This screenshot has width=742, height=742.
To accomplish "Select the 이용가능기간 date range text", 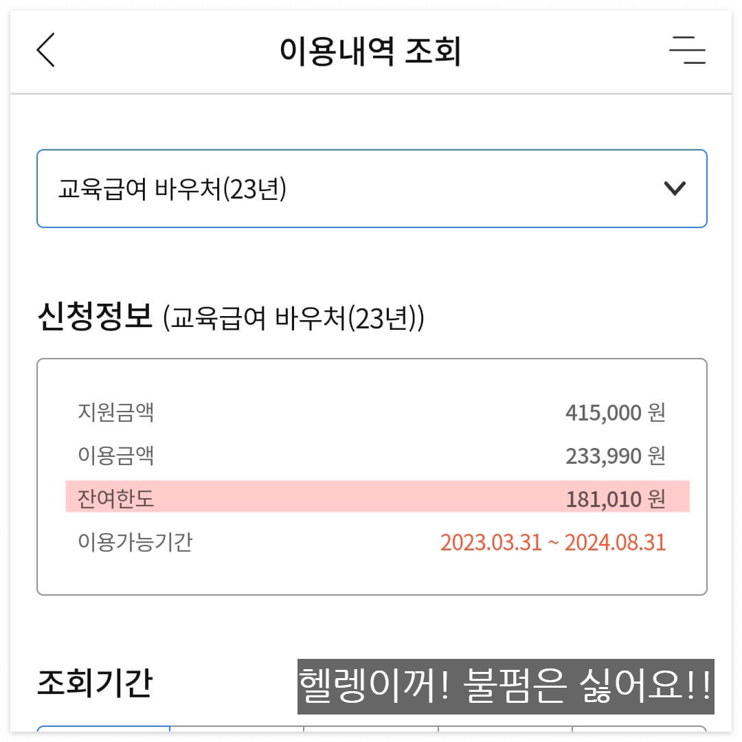I will point(554,543).
